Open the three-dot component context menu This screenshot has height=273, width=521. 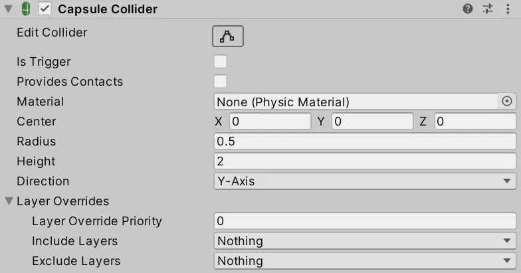(508, 9)
